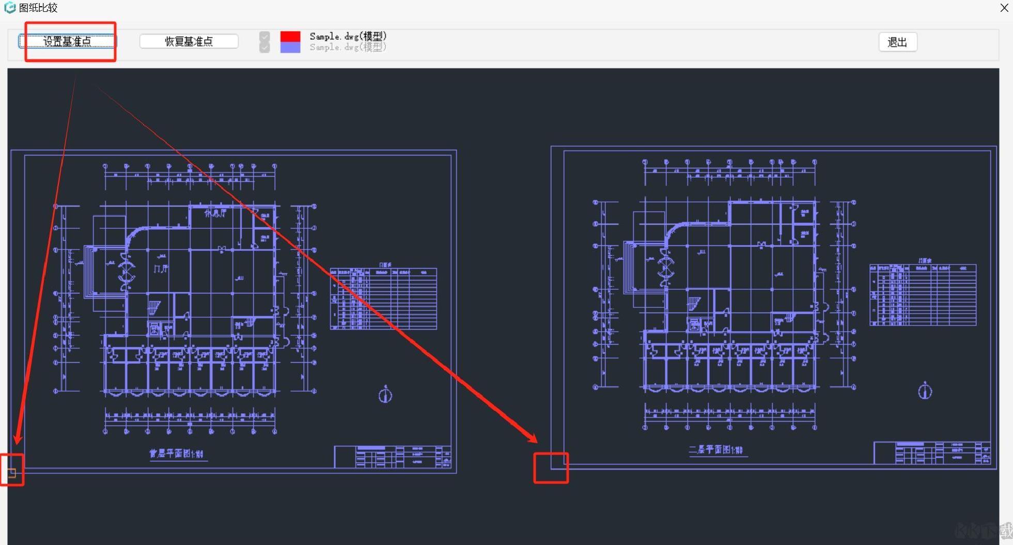Toggle the checkbox beside the blue swatch
Screen dimensions: 1013x545
264,48
